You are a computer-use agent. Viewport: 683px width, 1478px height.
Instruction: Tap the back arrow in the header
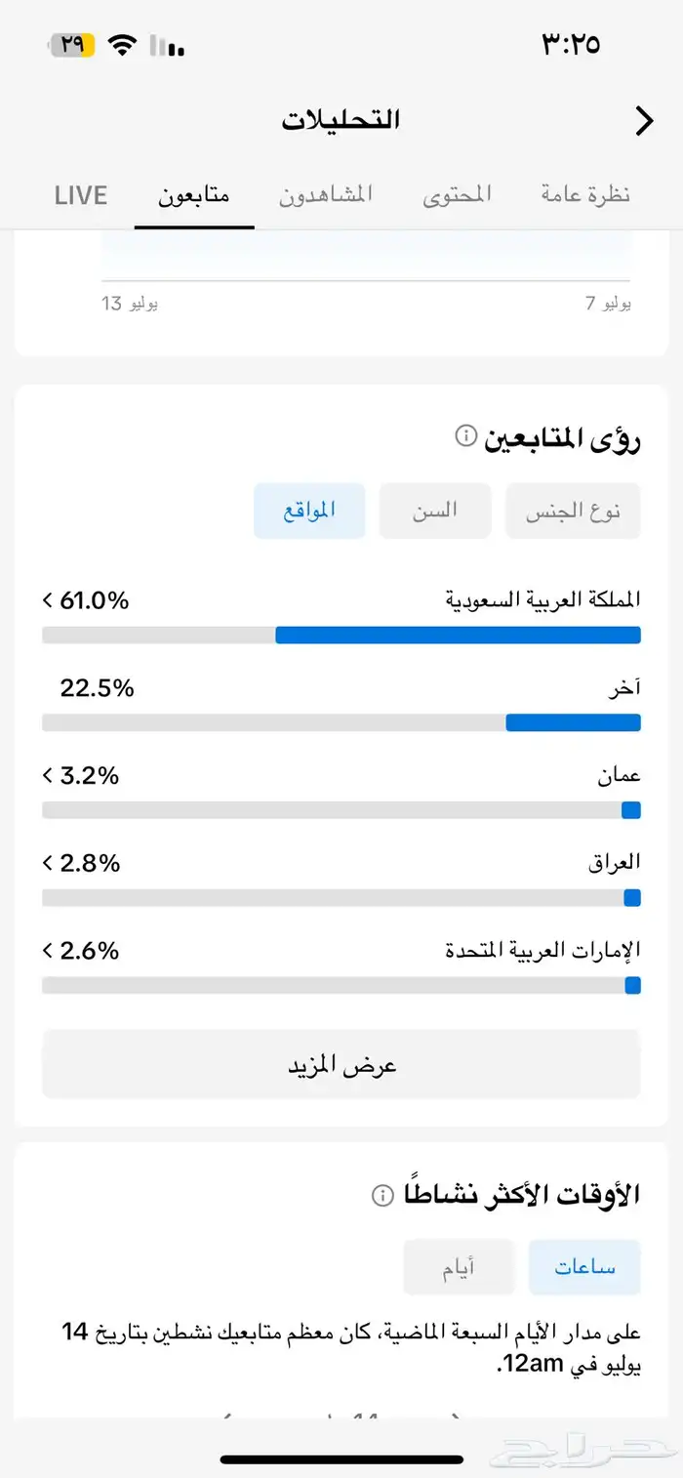(x=644, y=121)
